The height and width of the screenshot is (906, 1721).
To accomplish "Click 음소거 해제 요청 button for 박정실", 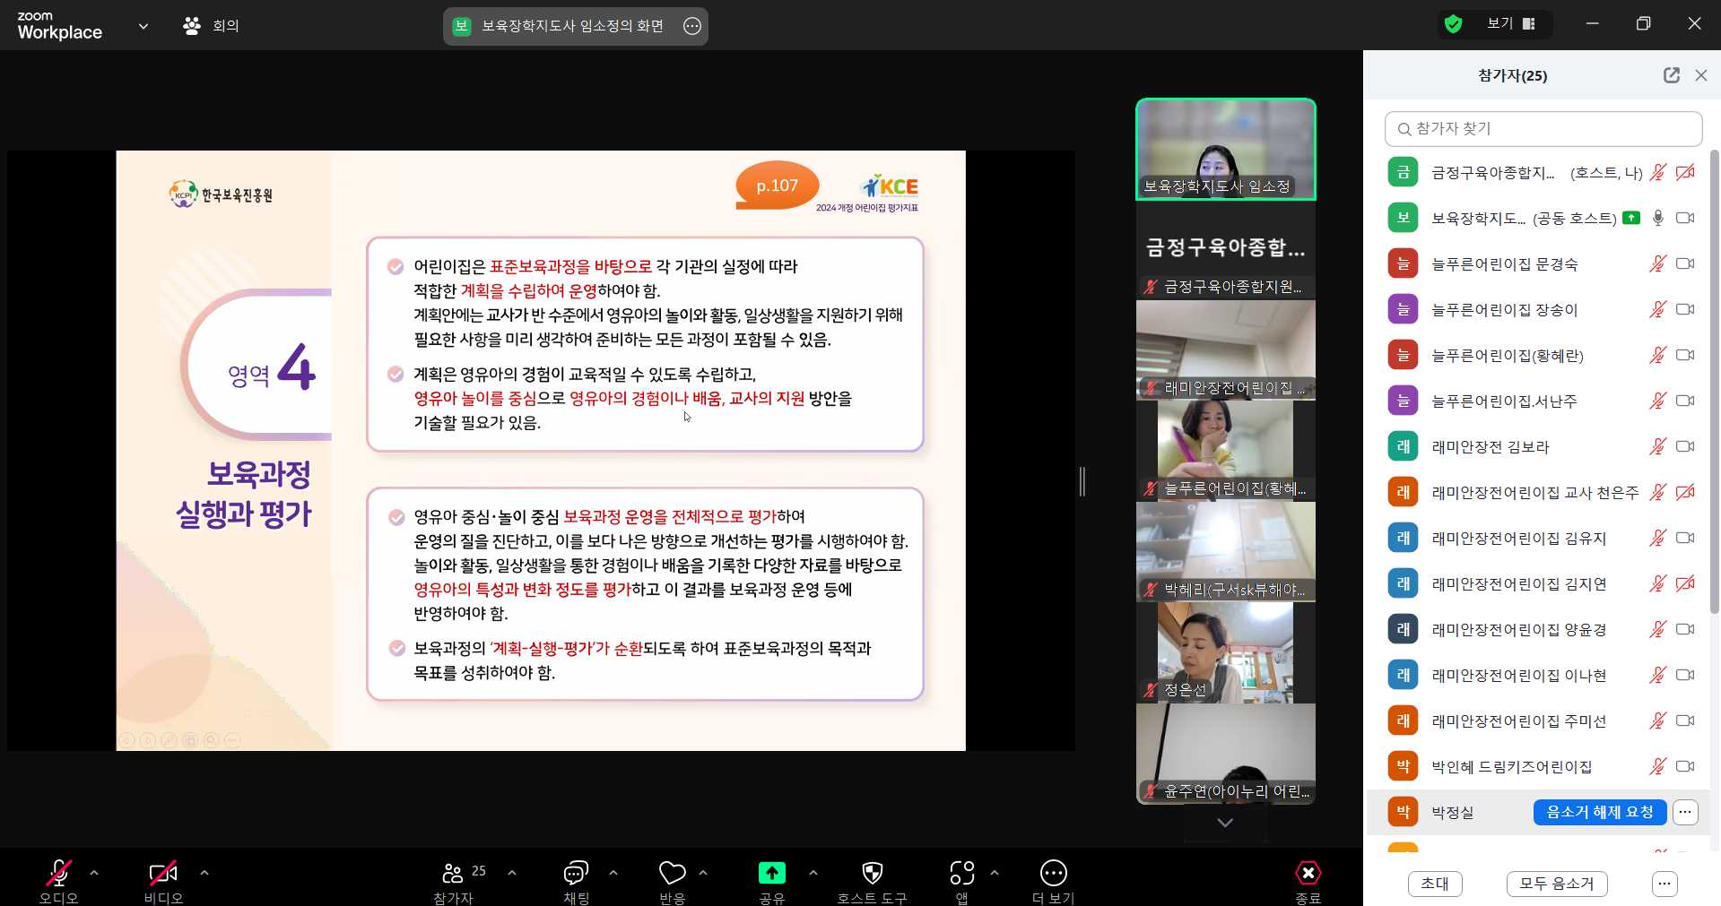I will [1599, 812].
